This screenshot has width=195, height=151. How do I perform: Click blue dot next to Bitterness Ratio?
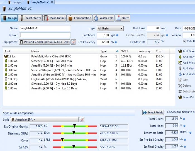click(x=190, y=133)
